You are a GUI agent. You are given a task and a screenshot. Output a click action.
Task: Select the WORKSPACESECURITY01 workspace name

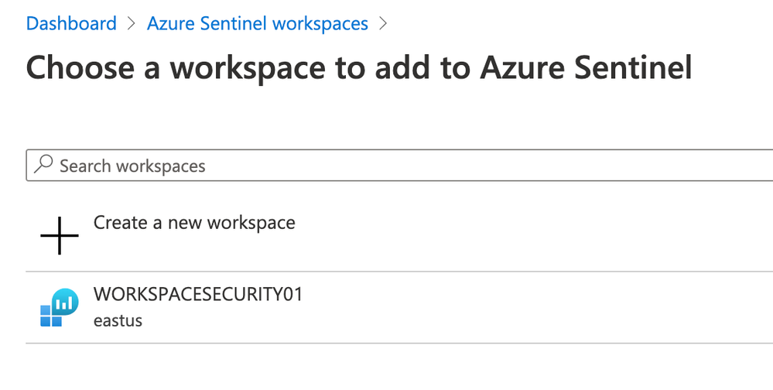pos(198,295)
